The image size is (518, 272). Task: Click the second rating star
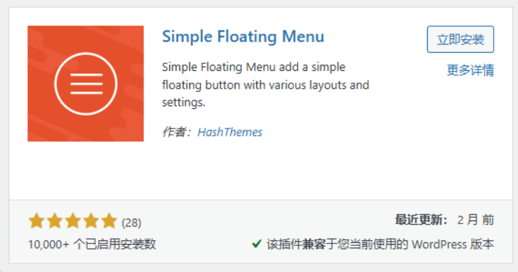point(55,221)
